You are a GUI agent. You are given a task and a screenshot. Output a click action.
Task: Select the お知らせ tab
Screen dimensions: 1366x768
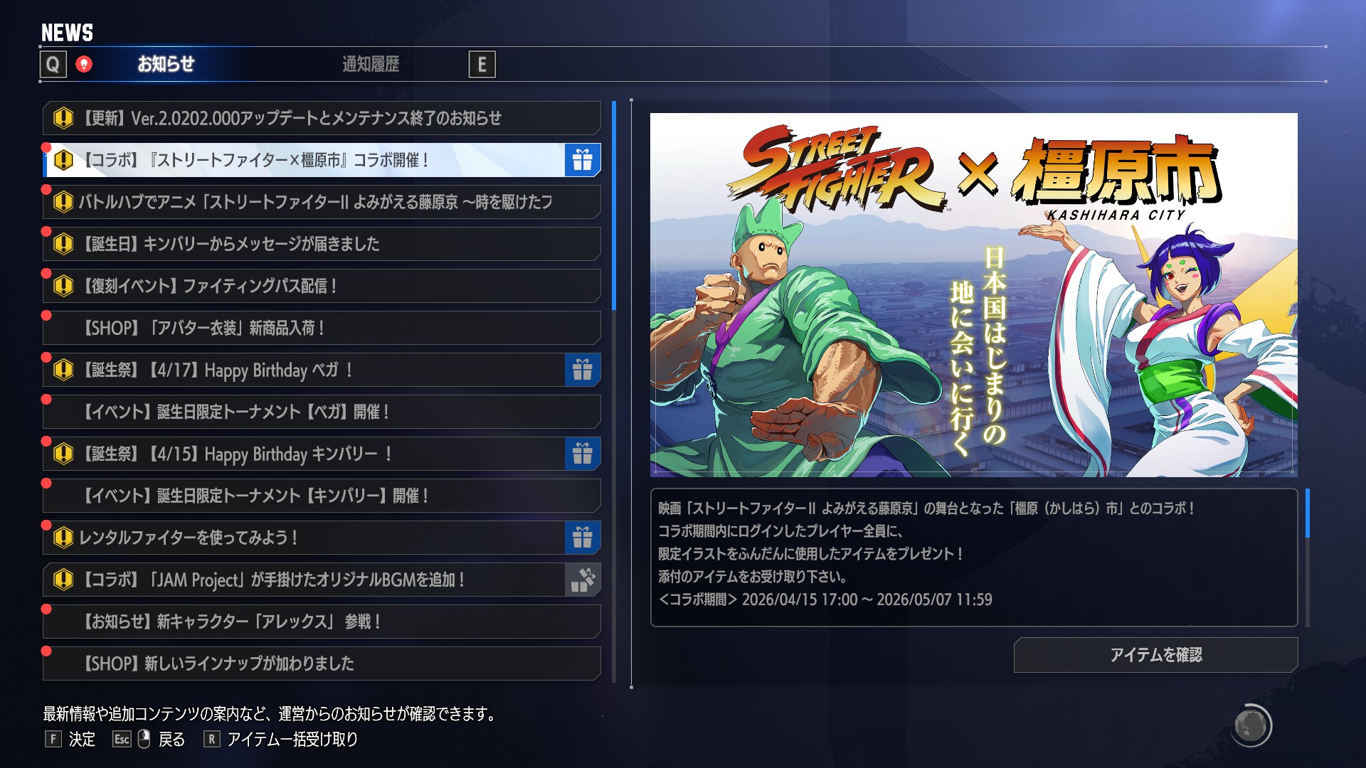click(x=166, y=65)
